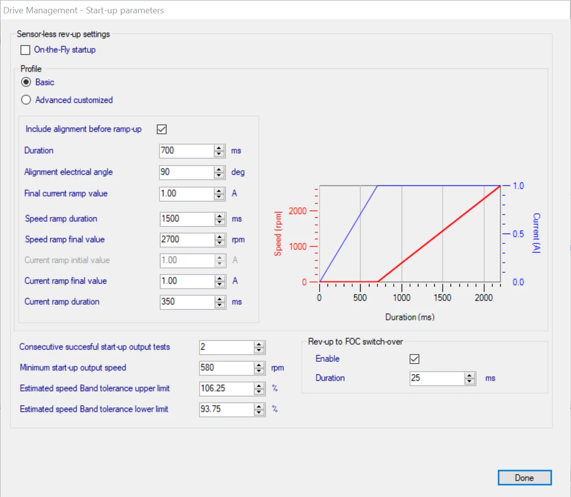
Task: Decrease consecutive start-up output tests count
Action: pyautogui.click(x=259, y=351)
